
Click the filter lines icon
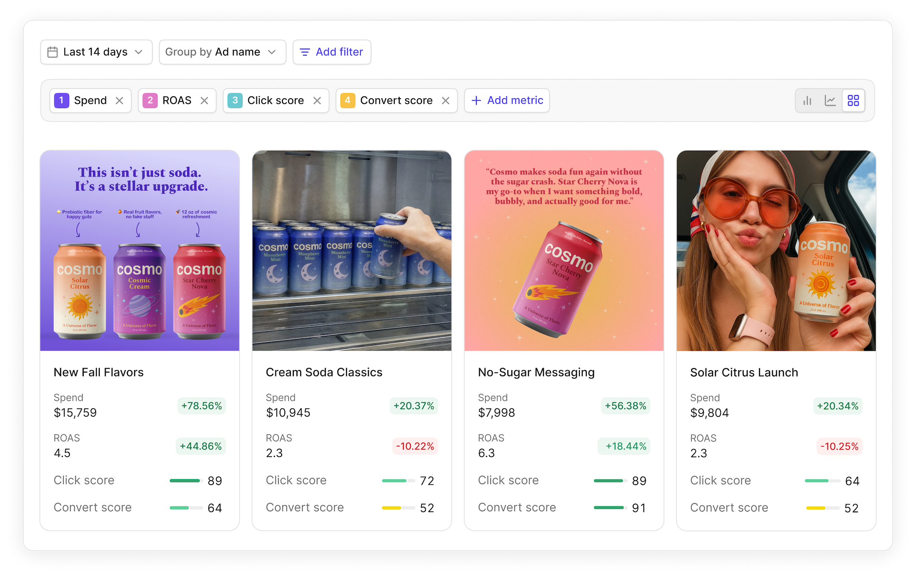coord(305,52)
